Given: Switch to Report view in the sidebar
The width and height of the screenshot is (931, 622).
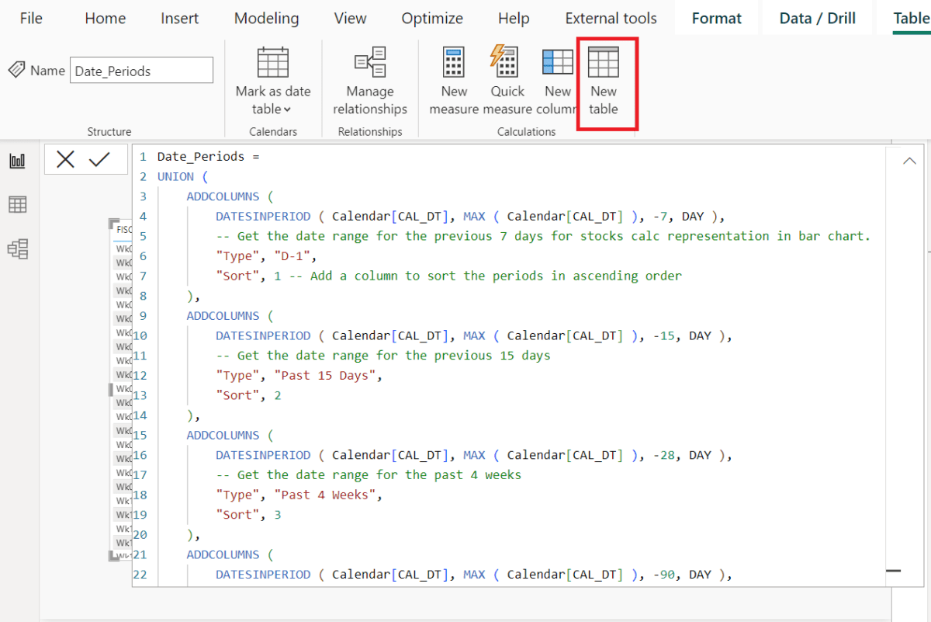Looking at the screenshot, I should click(x=17, y=161).
